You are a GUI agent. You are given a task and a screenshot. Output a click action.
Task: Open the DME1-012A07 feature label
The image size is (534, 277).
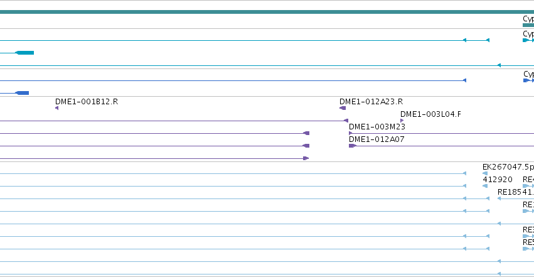pyautogui.click(x=376, y=139)
